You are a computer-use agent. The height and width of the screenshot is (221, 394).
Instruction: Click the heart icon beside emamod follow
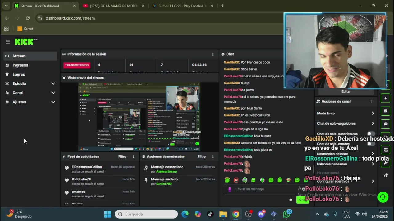click(66, 193)
